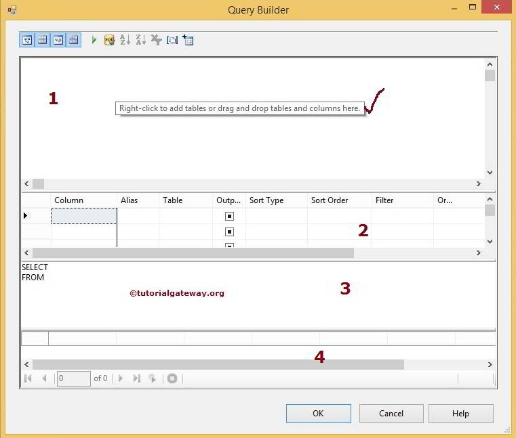516x438 pixels.
Task: Toggle the Show Diagram Pane button
Action: pyautogui.click(x=27, y=40)
